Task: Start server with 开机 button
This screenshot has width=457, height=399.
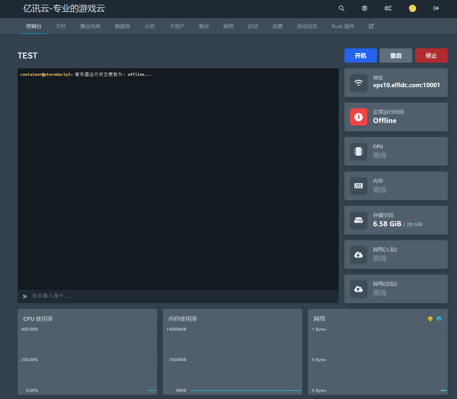Action: pos(361,56)
